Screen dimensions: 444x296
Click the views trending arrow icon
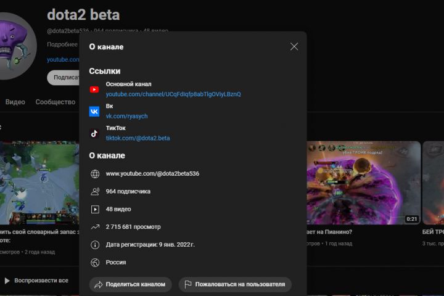pos(95,227)
